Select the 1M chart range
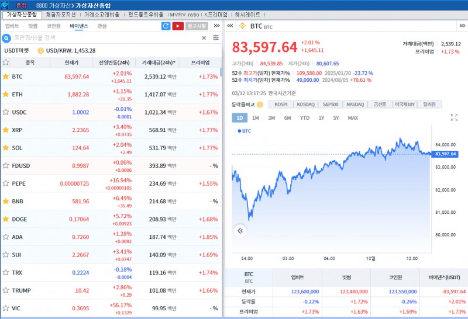 tap(256, 118)
